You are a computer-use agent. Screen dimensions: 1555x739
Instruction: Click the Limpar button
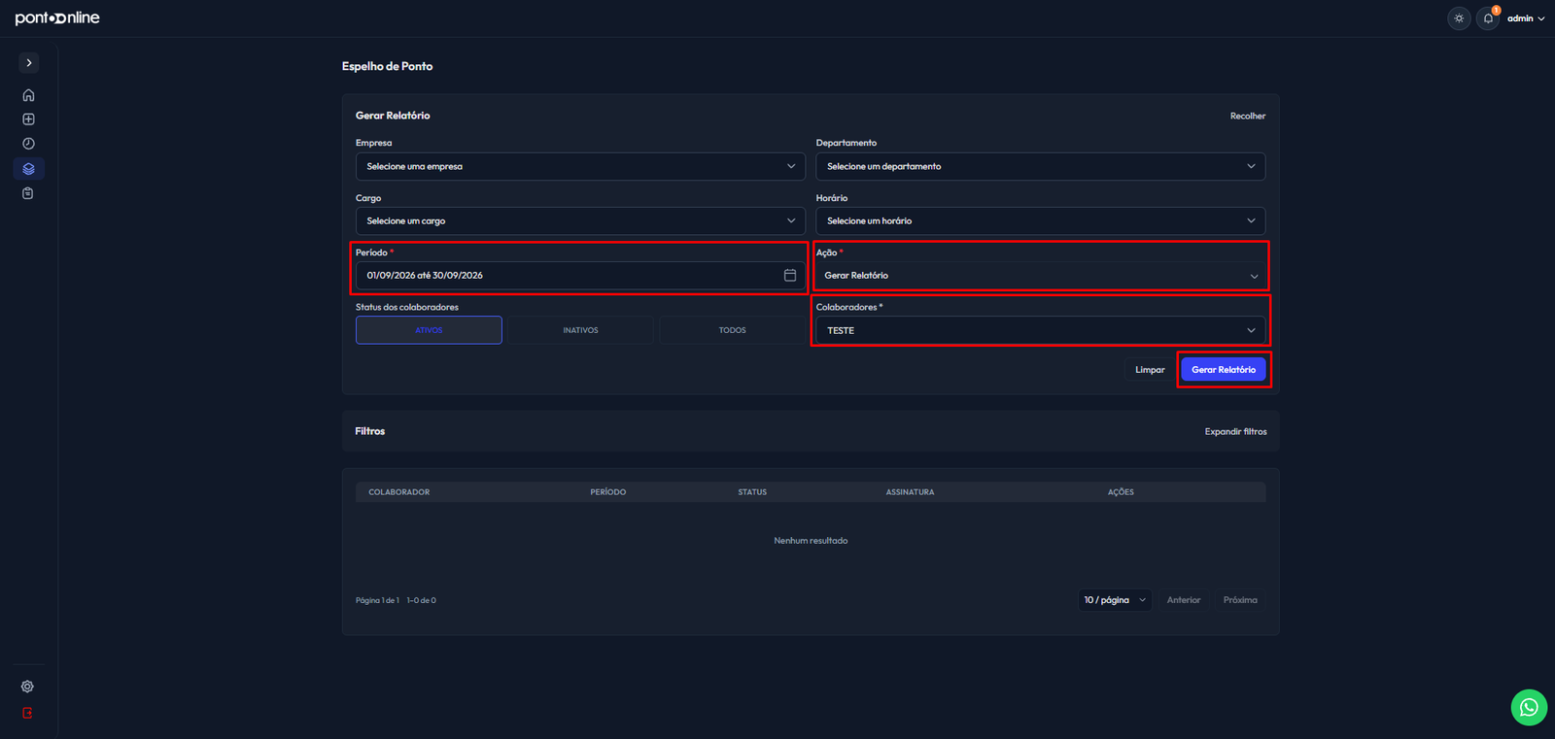pos(1150,370)
